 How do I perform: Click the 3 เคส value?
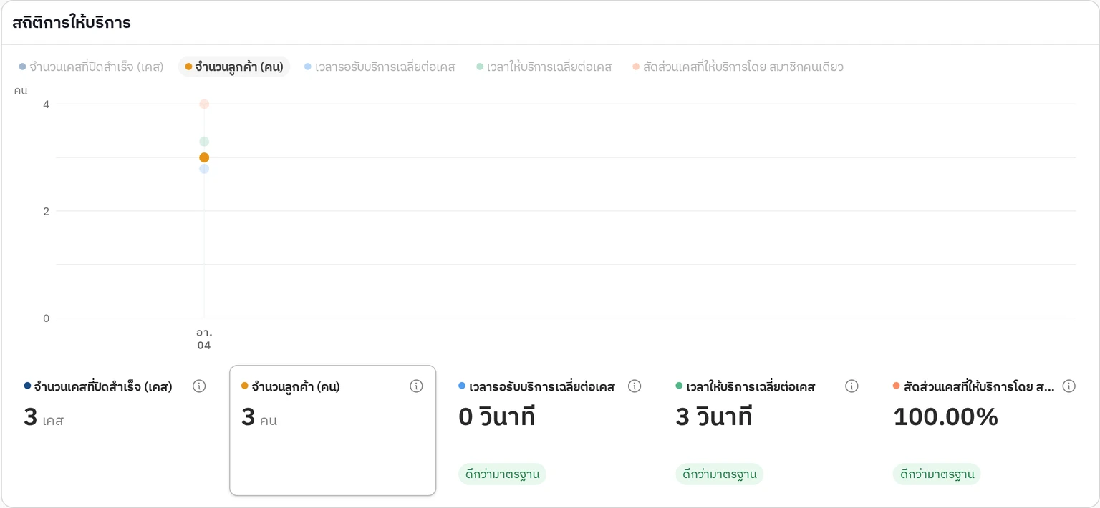pyautogui.click(x=44, y=417)
